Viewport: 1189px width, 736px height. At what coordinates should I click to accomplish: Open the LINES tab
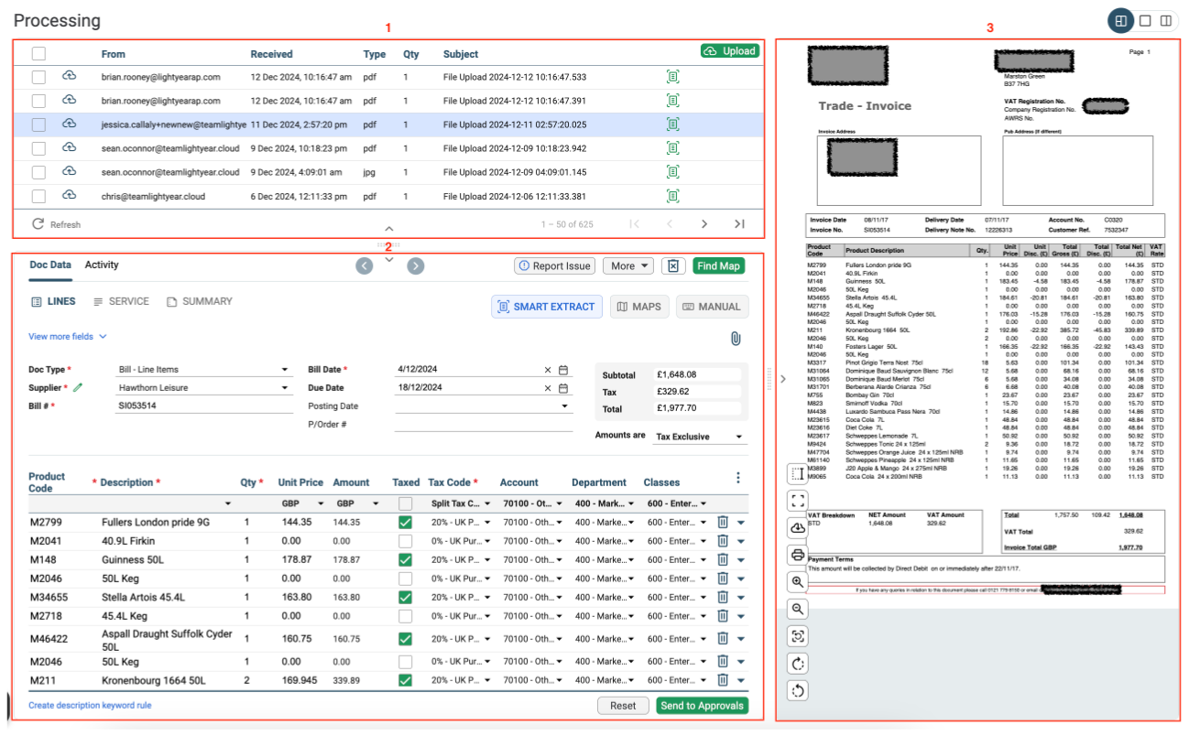(x=54, y=301)
